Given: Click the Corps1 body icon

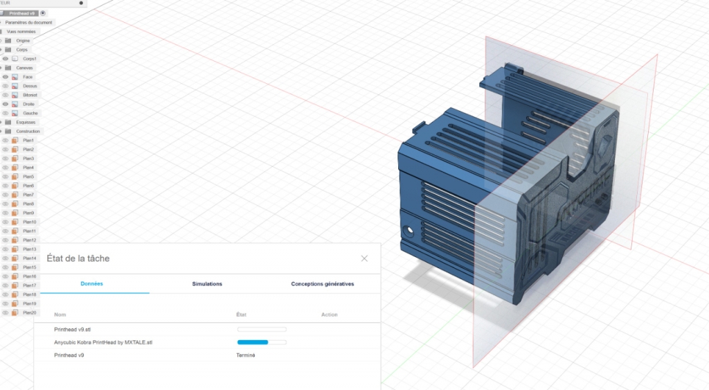Looking at the screenshot, I should click(15, 59).
